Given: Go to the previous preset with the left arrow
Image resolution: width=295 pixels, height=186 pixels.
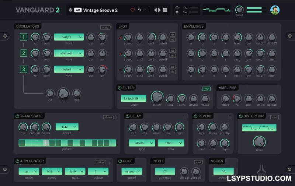Looking at the screenshot, I should click(x=155, y=10).
